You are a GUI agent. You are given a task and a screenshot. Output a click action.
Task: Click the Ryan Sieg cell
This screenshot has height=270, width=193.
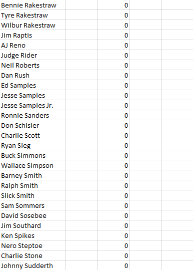[32, 145]
